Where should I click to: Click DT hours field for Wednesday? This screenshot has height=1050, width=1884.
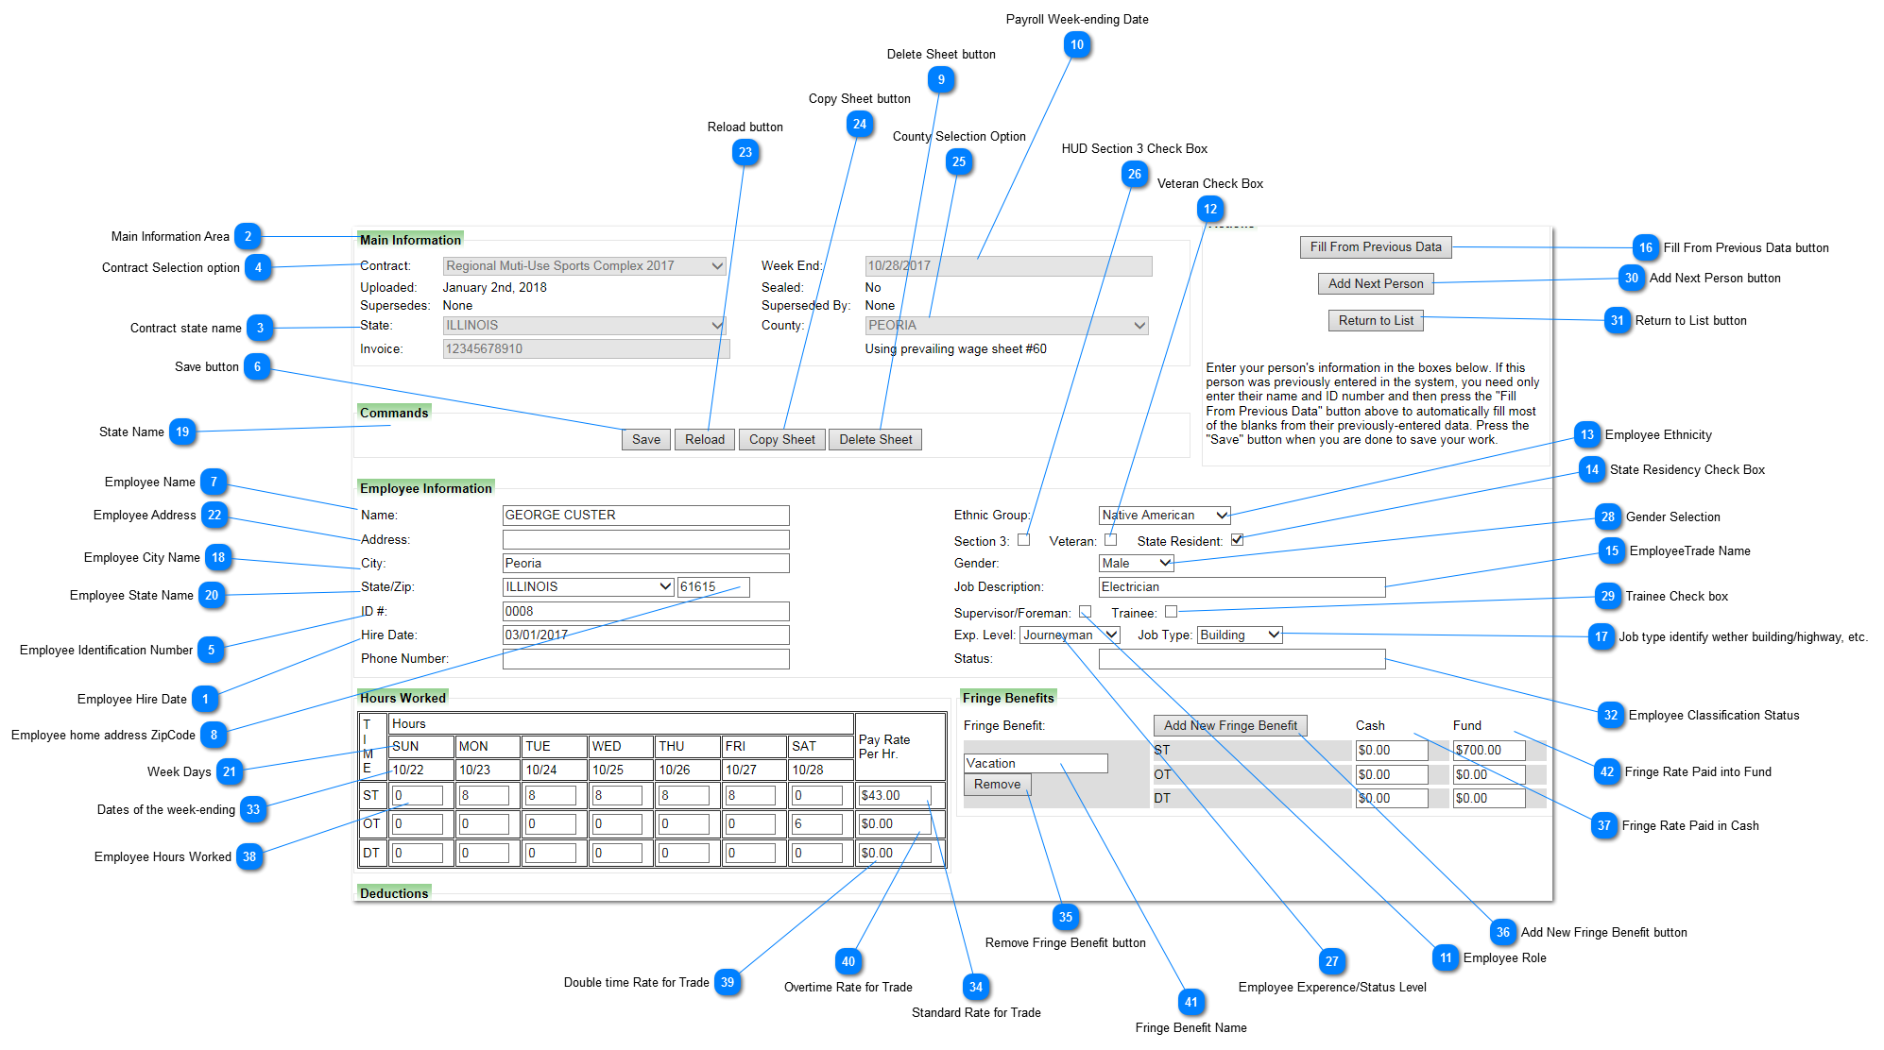pyautogui.click(x=618, y=853)
